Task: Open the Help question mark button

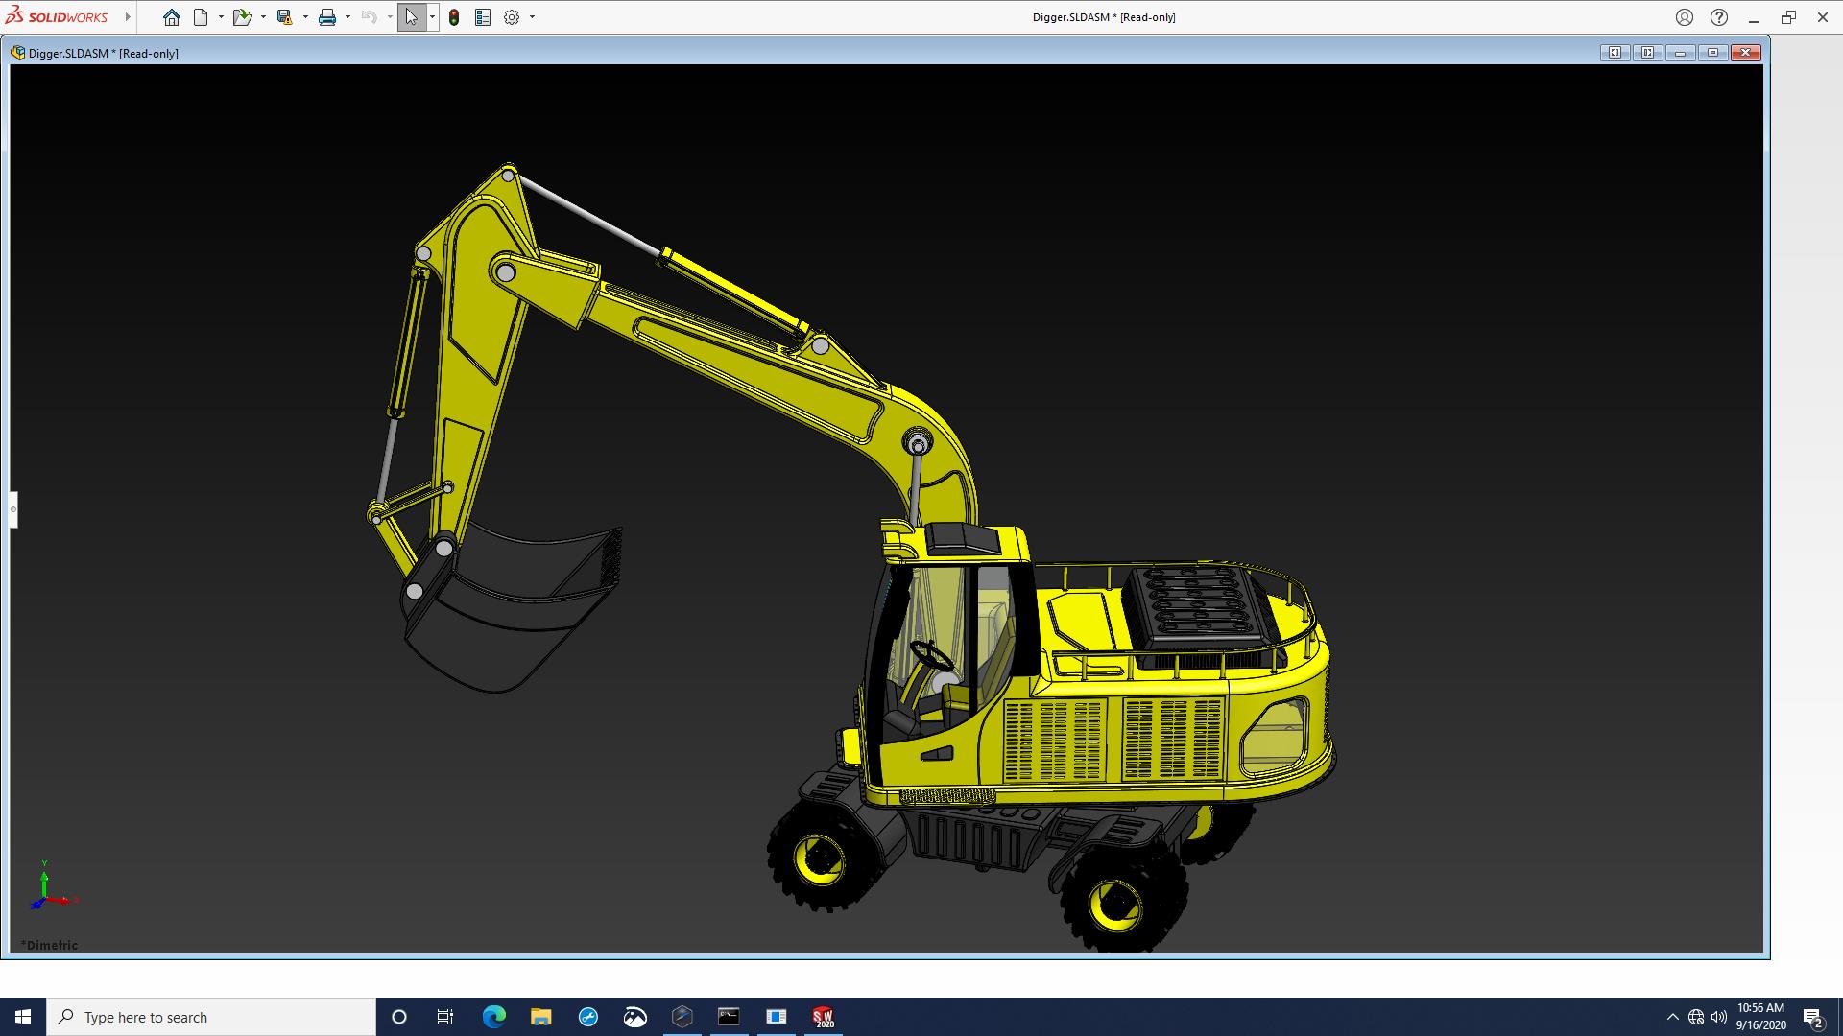Action: tap(1718, 17)
